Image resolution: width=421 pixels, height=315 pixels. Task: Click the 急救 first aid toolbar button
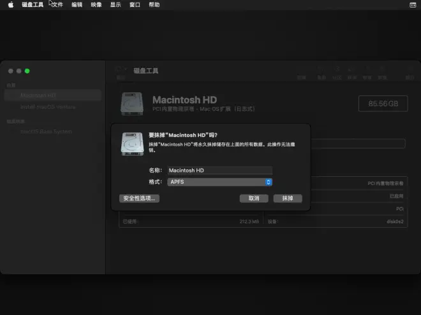[x=321, y=73]
